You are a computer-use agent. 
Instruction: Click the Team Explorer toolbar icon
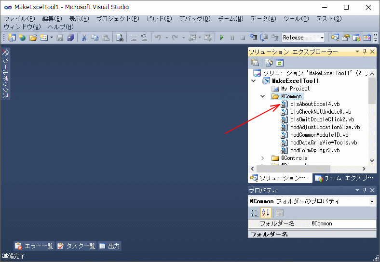[x=356, y=38]
